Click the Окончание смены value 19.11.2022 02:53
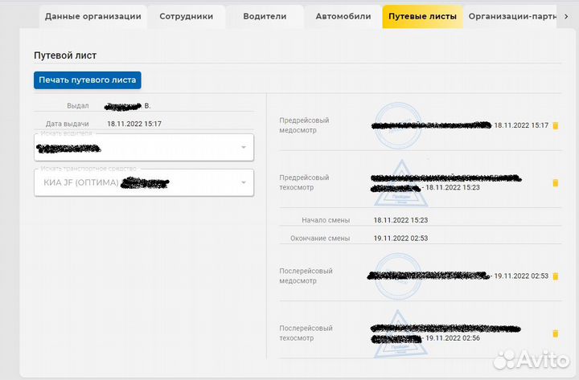 coord(400,239)
